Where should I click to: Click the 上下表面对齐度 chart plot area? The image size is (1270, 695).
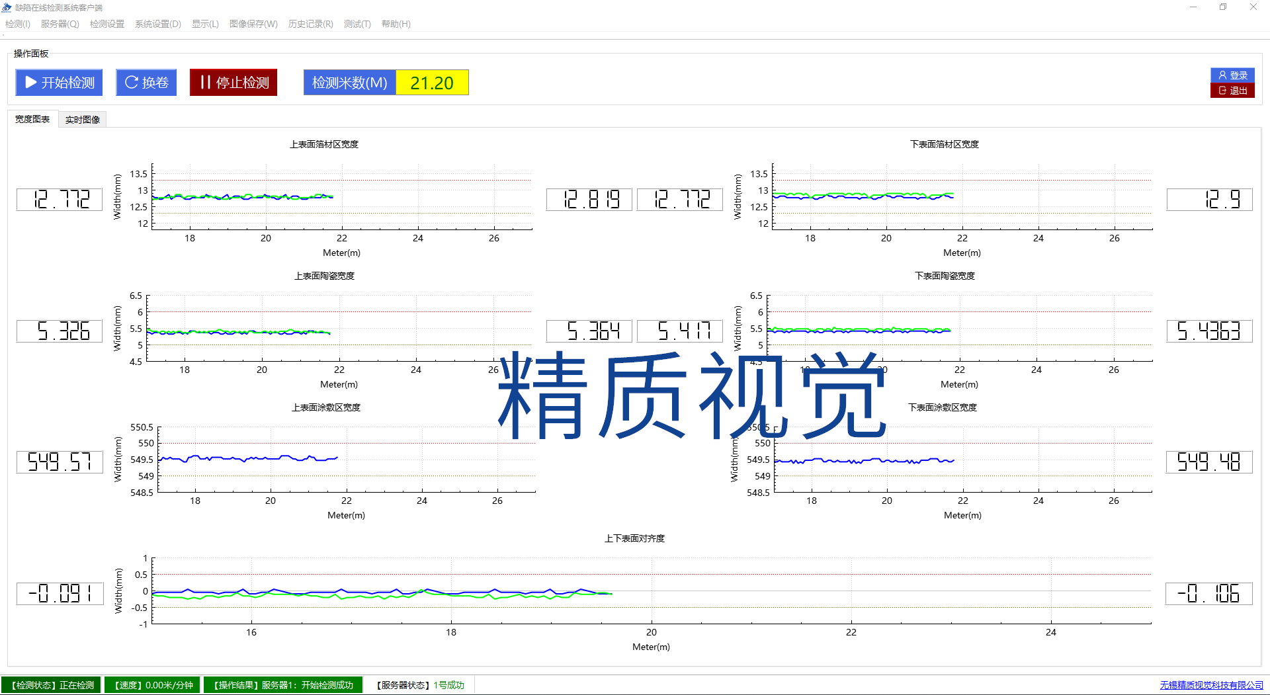tap(652, 591)
